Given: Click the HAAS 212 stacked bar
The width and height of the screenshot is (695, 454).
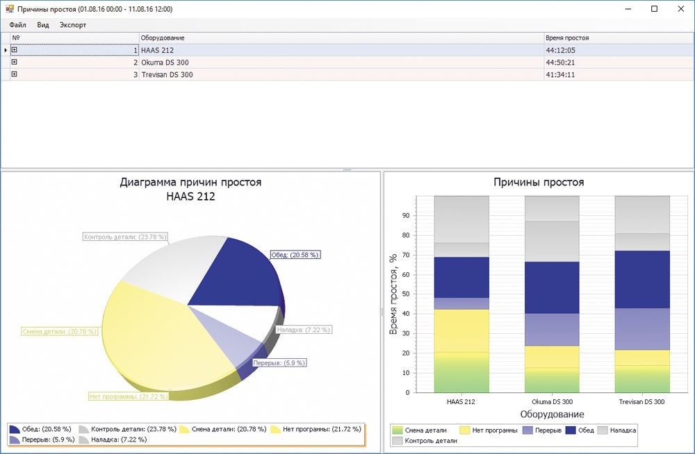Looking at the screenshot, I should (461, 294).
